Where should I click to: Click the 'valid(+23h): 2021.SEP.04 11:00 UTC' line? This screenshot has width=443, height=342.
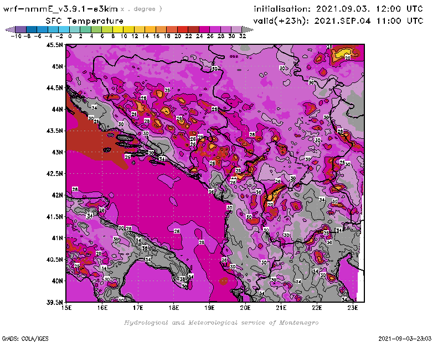click(x=338, y=21)
